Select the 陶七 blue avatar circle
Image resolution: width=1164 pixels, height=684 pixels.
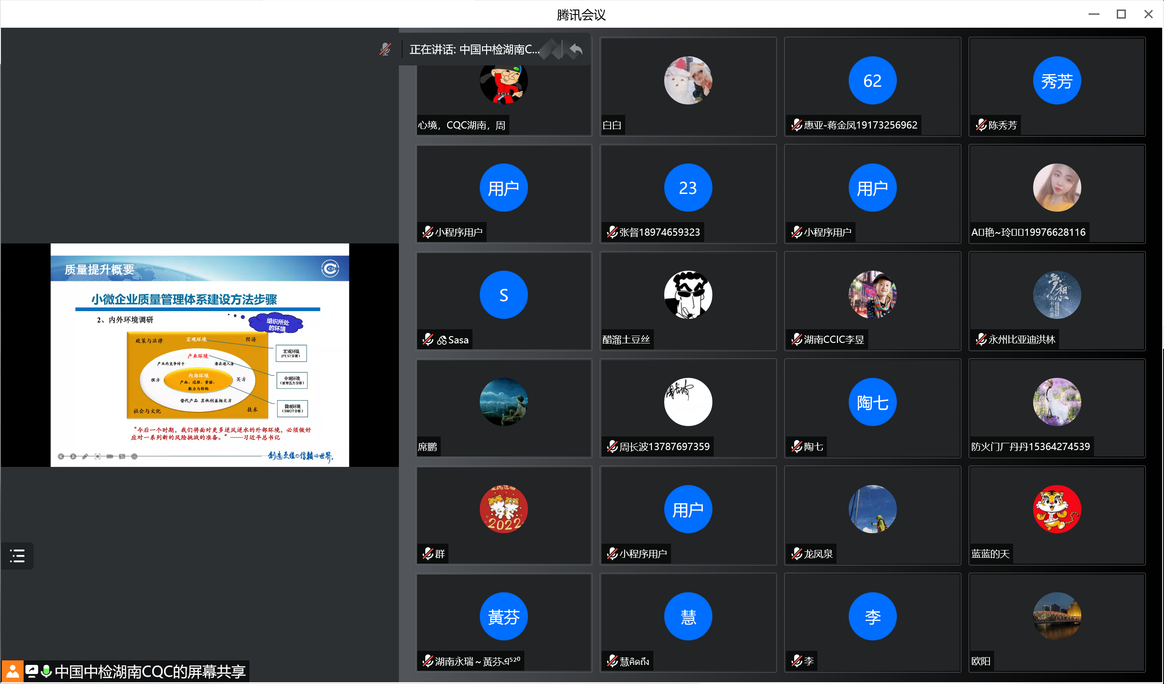click(872, 402)
